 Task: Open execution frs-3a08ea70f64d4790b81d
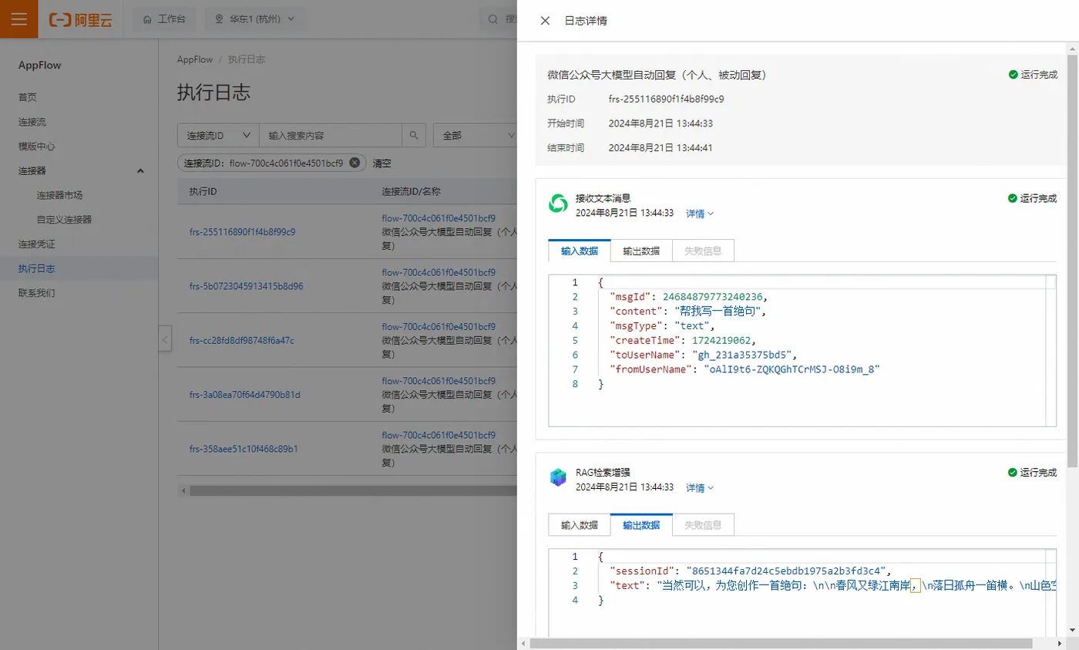pyautogui.click(x=244, y=395)
